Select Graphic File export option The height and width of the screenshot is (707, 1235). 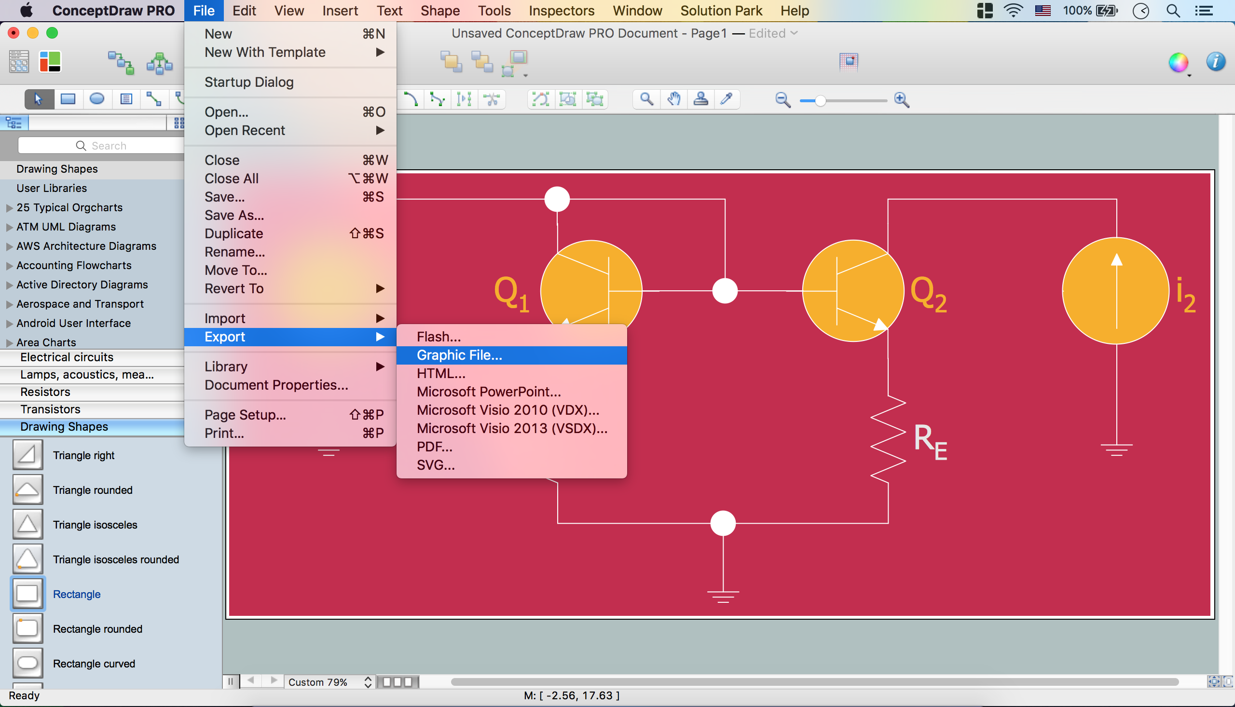(x=460, y=354)
